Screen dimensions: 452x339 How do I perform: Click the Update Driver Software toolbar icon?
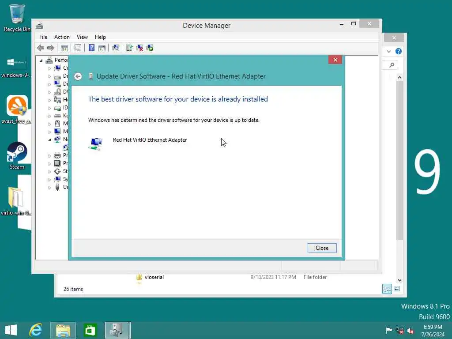click(x=129, y=48)
